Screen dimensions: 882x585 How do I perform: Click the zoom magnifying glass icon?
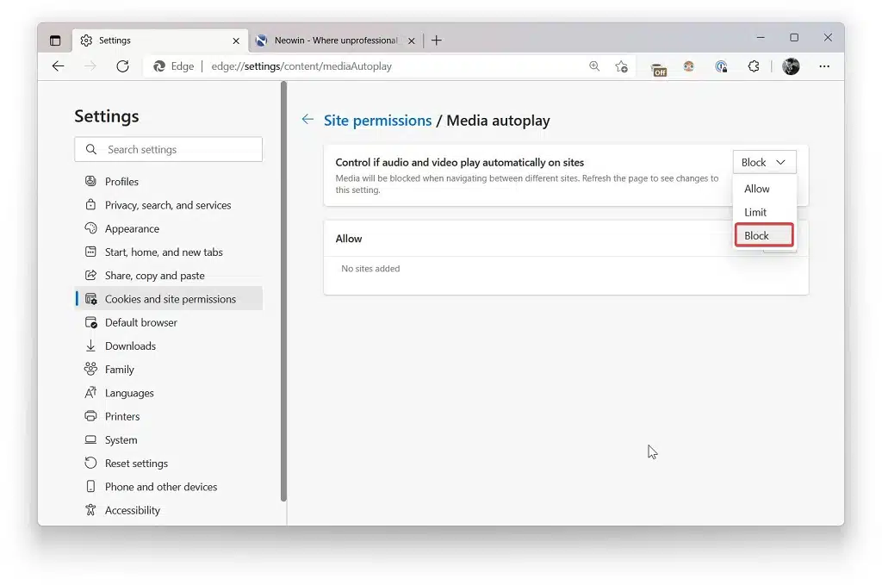tap(594, 66)
